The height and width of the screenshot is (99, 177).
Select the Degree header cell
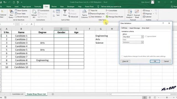tap(42, 32)
